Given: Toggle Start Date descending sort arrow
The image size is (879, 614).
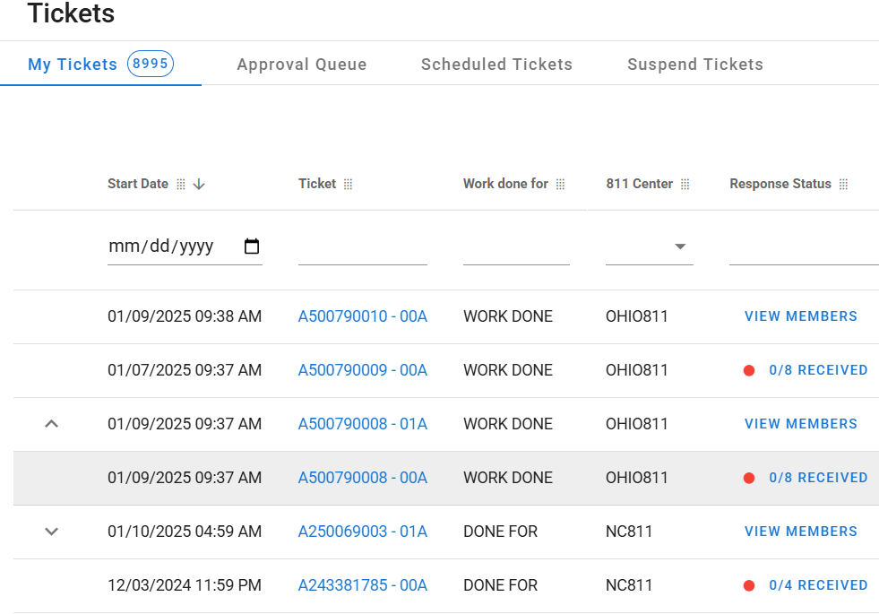Looking at the screenshot, I should pos(199,185).
